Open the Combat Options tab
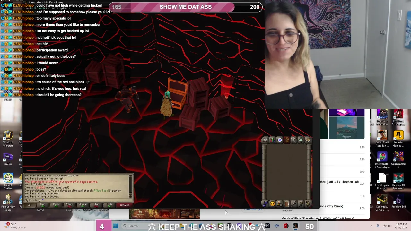 (x=265, y=140)
